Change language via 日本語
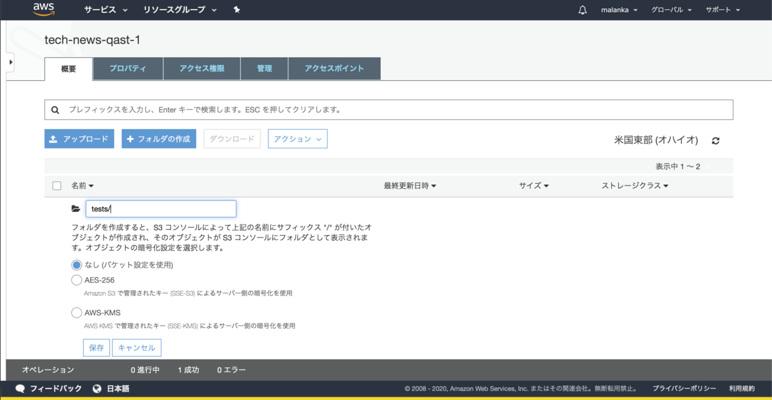Viewport: 772px width, 400px height. pos(118,388)
